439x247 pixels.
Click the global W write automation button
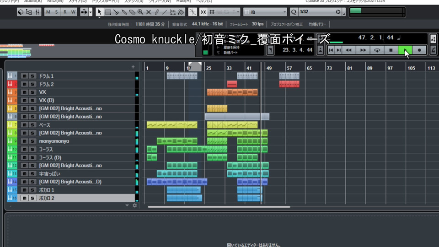(x=73, y=12)
